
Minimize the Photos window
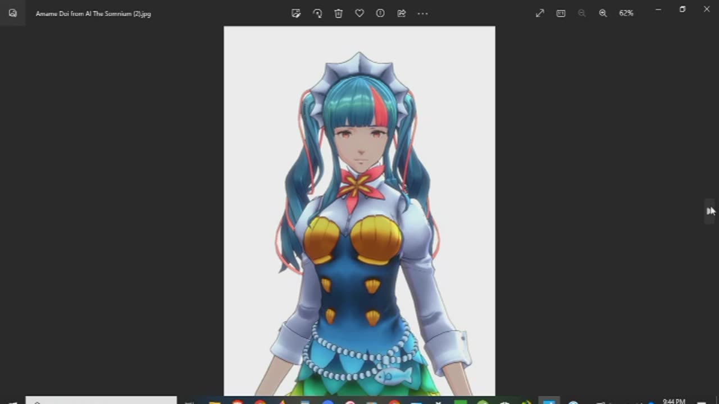point(658,10)
